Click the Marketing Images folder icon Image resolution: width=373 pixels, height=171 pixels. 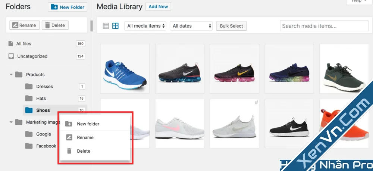pos(19,122)
